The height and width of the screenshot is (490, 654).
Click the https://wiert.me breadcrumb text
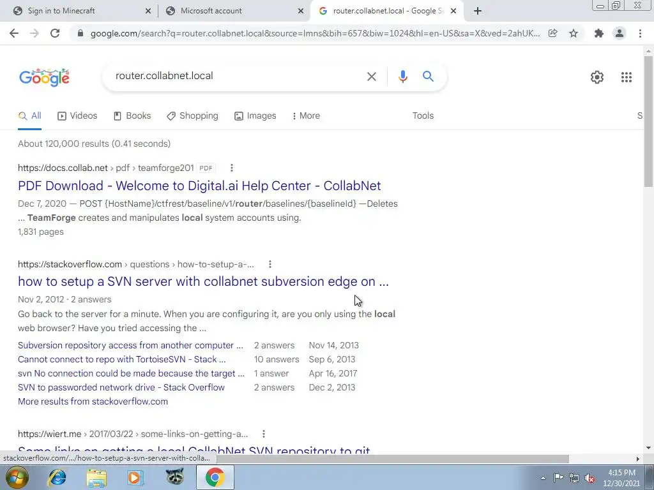pyautogui.click(x=49, y=434)
